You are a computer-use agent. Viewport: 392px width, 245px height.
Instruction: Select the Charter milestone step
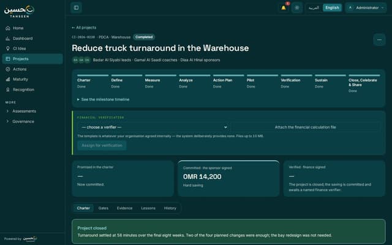pos(92,81)
